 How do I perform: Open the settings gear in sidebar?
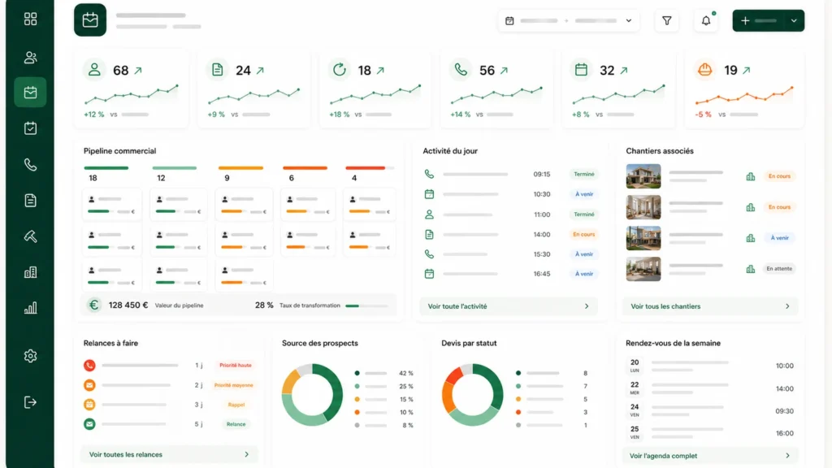click(x=30, y=356)
